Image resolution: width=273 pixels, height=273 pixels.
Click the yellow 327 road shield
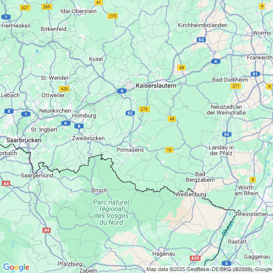click(25, 8)
